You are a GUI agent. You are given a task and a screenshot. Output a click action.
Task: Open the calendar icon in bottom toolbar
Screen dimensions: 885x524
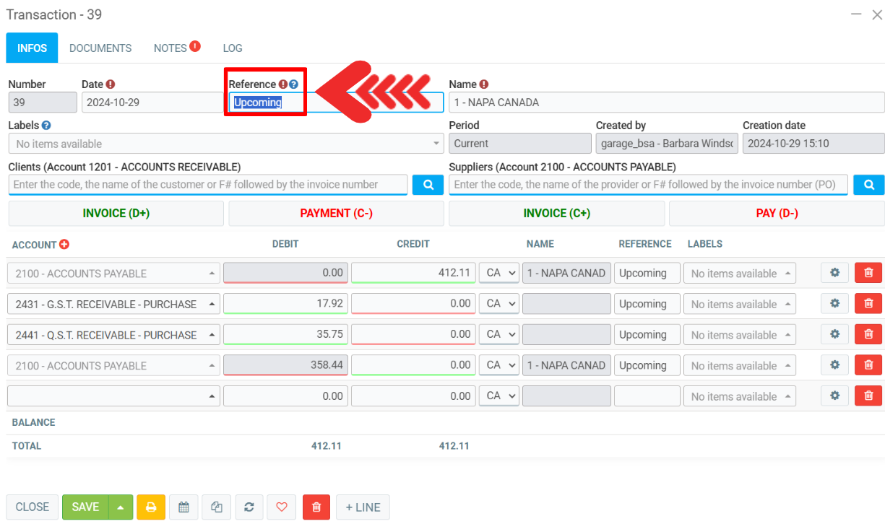click(184, 507)
